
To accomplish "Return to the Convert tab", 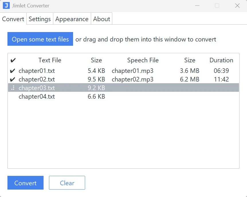I will point(13,19).
